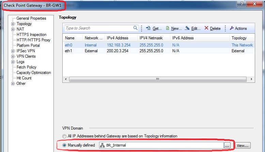Select the NAT item in tree
This screenshot has width=265, height=152.
[20, 29]
